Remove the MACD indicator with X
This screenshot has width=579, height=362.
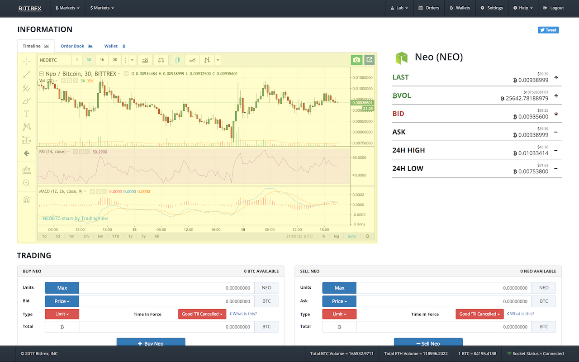104,191
